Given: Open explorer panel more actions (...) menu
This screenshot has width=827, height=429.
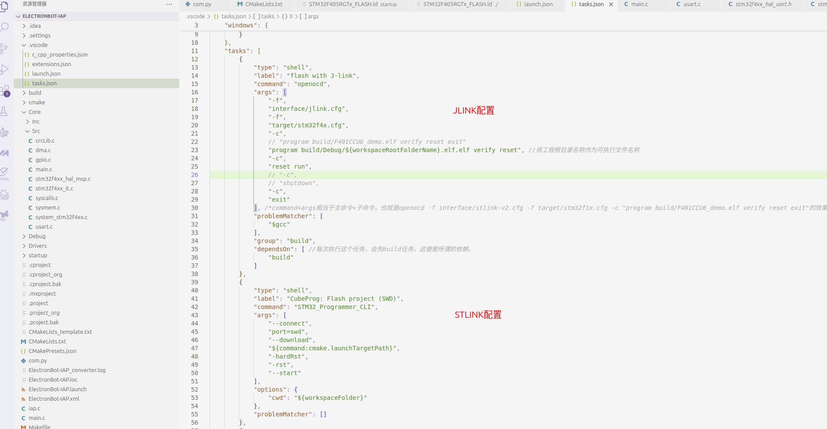Looking at the screenshot, I should pos(169,4).
